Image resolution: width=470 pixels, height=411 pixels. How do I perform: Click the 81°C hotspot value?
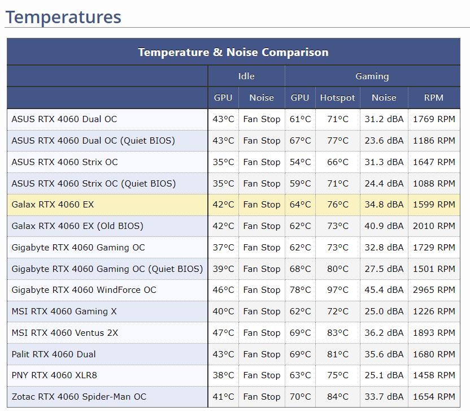click(x=338, y=354)
